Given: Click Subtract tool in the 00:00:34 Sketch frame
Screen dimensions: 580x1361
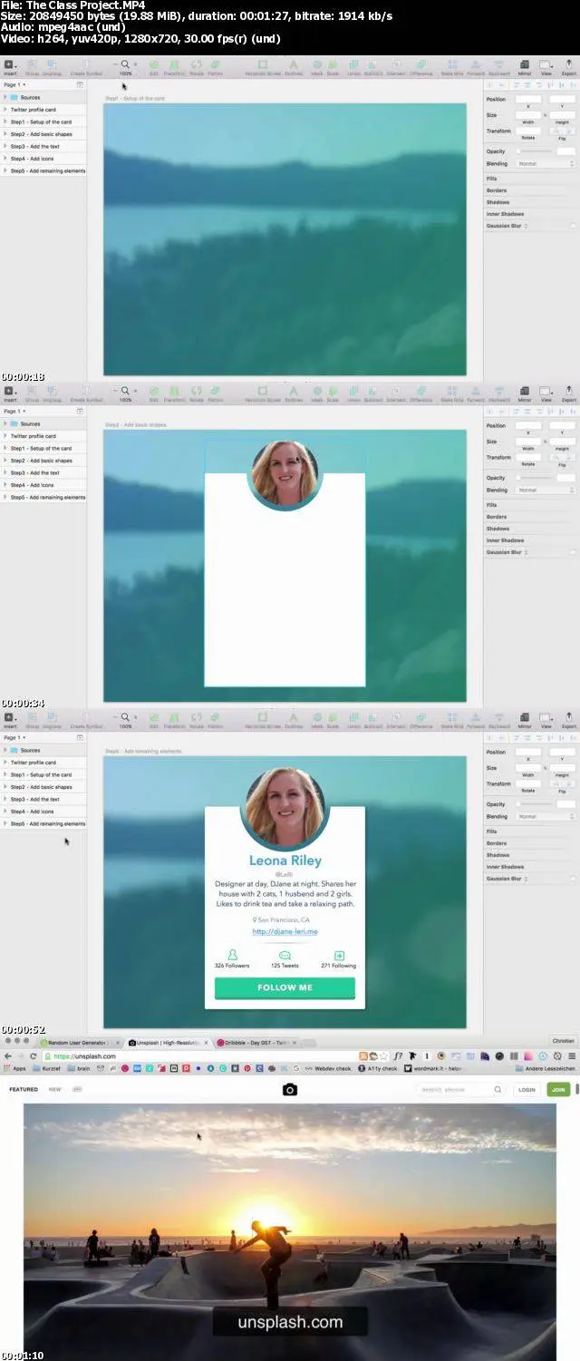Looking at the screenshot, I should pos(374,392).
